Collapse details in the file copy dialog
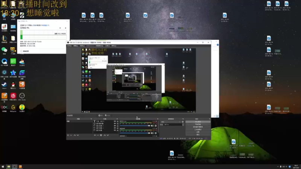Viewport: 301px width, 169px height. 25,51
